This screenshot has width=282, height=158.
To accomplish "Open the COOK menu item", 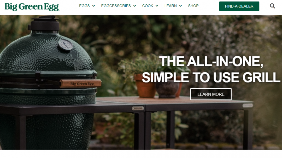I will [x=148, y=6].
